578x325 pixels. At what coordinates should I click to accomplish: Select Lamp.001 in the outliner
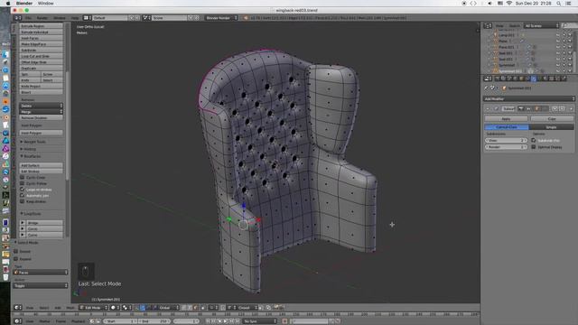click(507, 35)
